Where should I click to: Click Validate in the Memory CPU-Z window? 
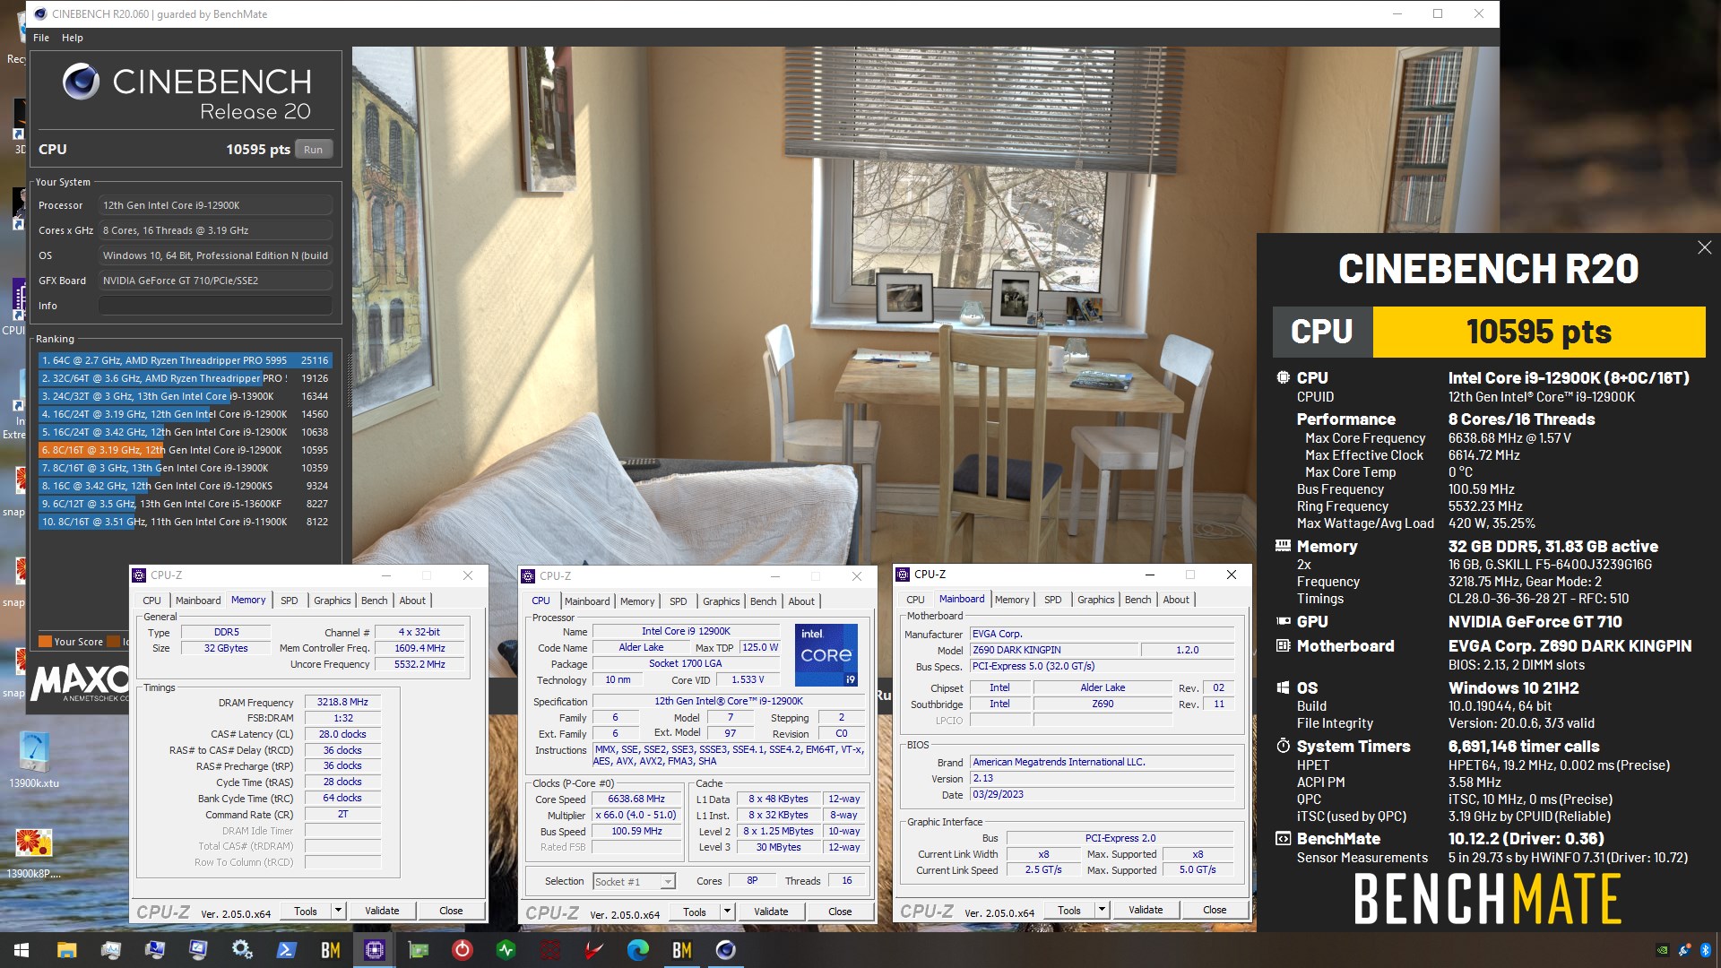(382, 911)
